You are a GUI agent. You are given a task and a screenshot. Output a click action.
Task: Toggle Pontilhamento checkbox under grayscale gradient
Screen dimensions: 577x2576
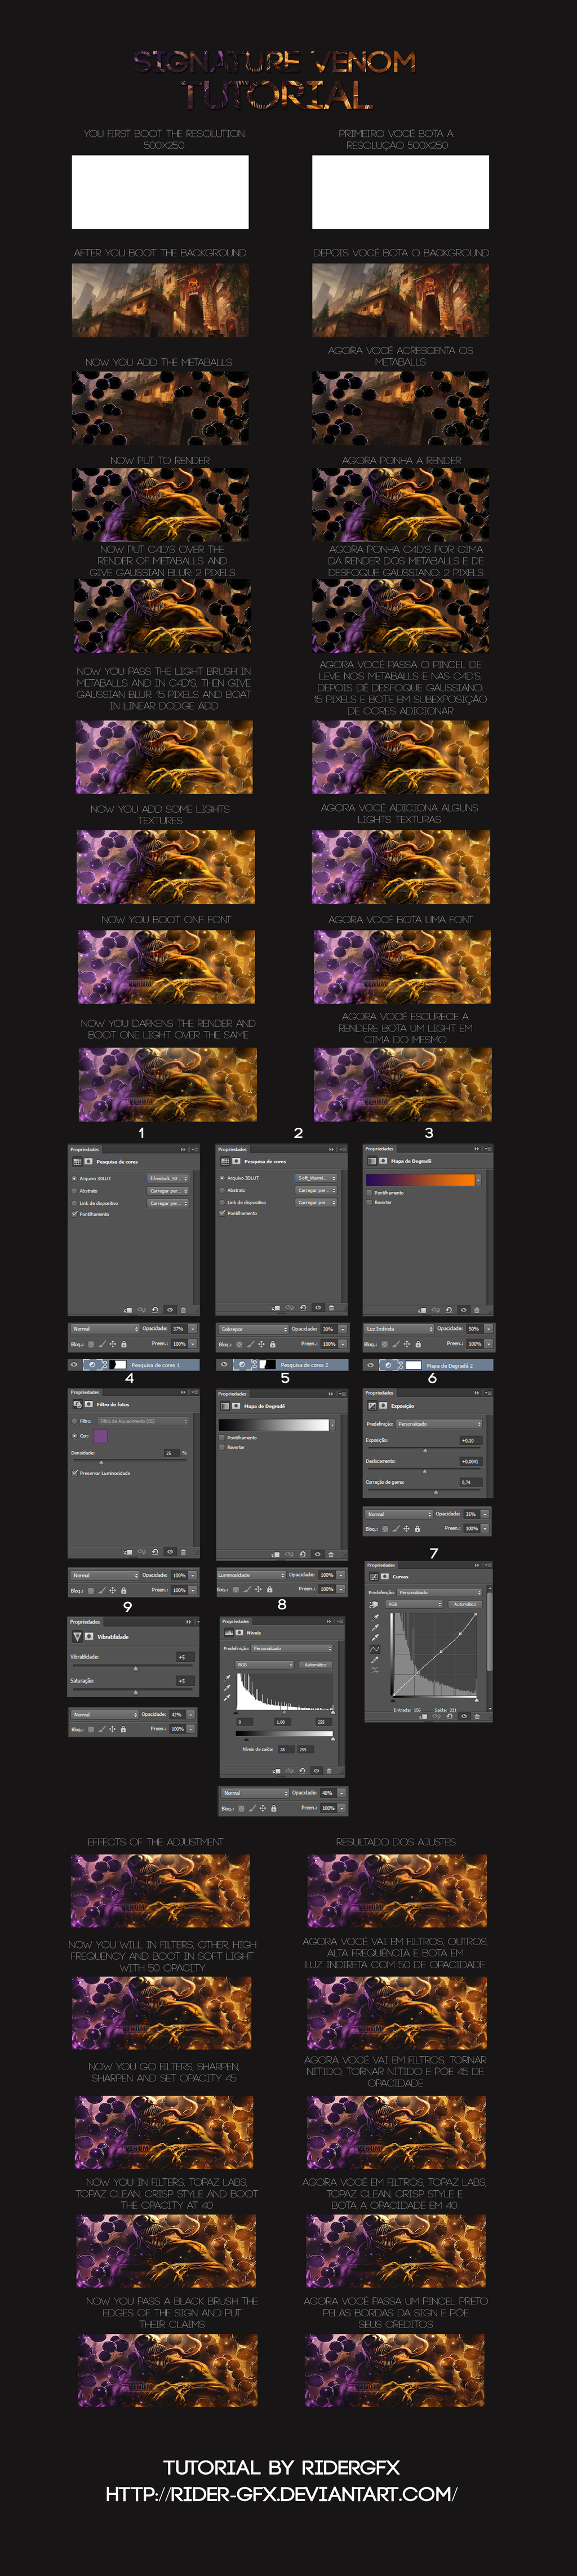pyautogui.click(x=222, y=1437)
